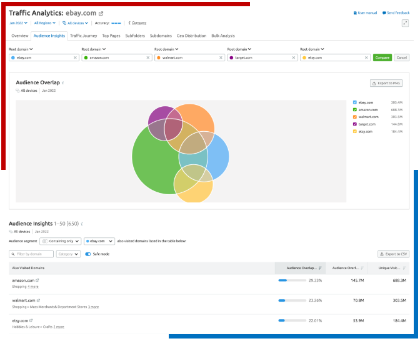Open '2 more' categories link under etsy.com
Viewport: 420px width, 341px height.
pos(59,327)
